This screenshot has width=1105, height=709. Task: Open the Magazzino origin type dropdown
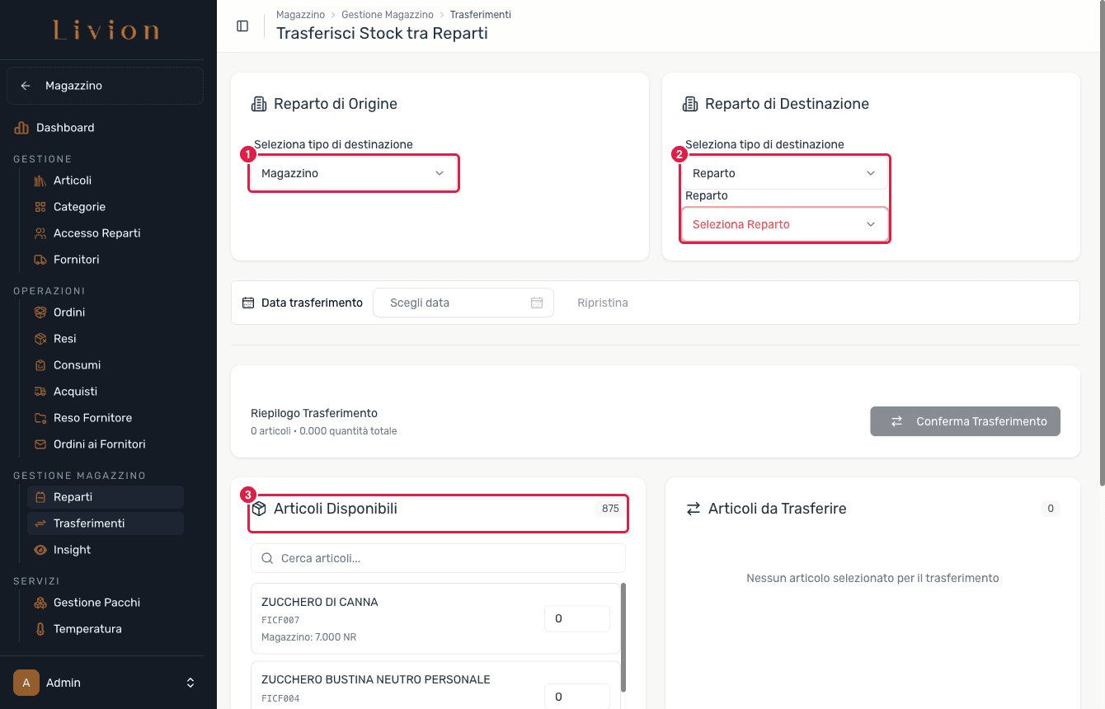pos(353,173)
